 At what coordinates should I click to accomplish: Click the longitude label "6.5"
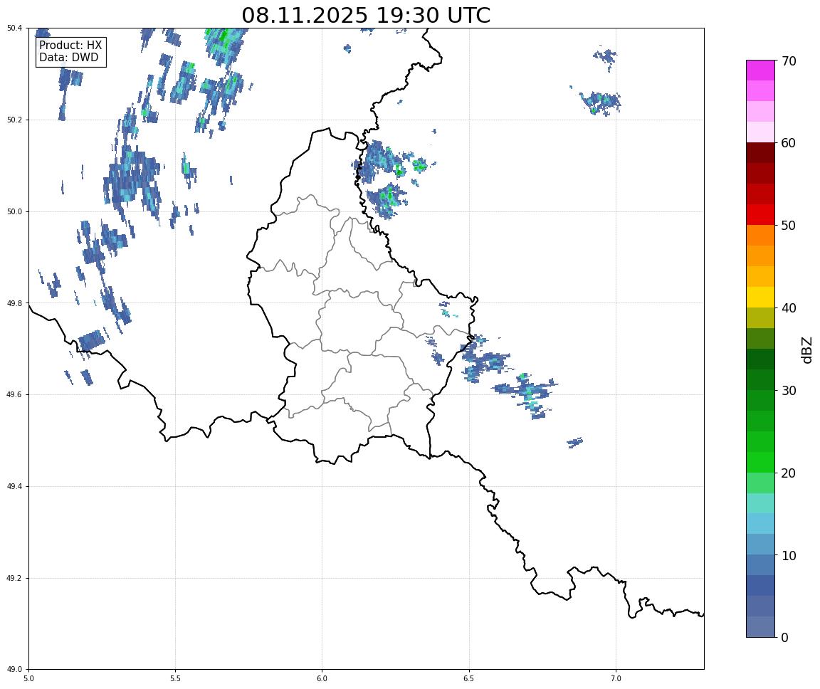pos(469,678)
